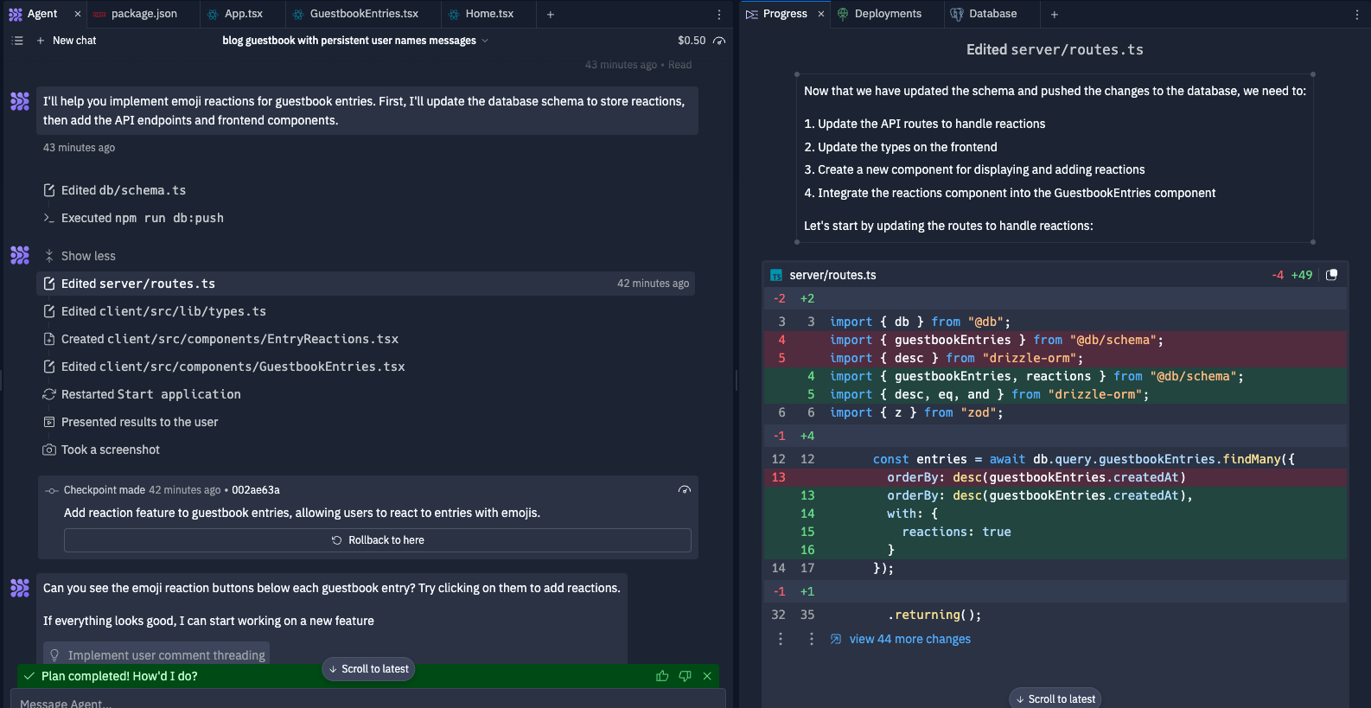Copy server/routes.ts diff contents icon

(x=1332, y=275)
